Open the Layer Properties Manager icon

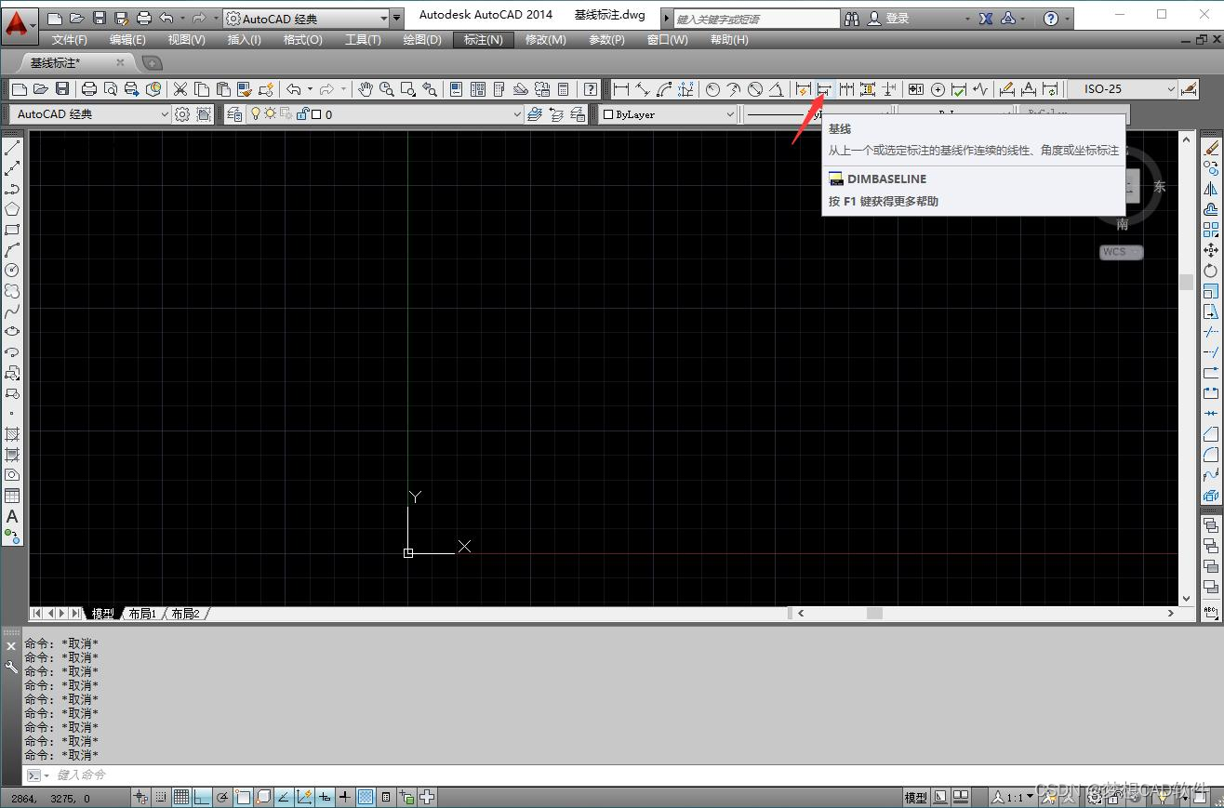click(x=234, y=114)
